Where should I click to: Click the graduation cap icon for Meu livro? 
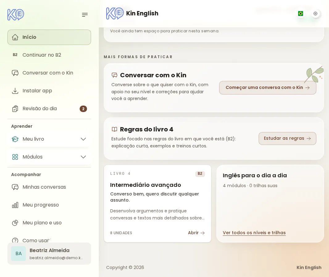[x=15, y=139]
